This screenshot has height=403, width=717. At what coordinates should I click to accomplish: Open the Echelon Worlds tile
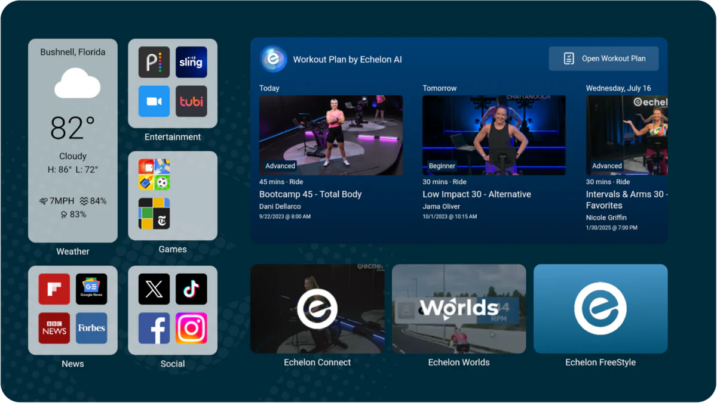pos(459,309)
